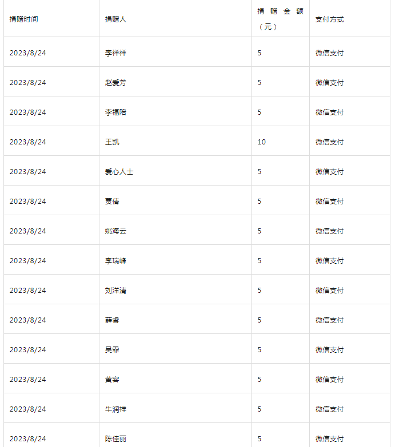
Task: Click the 捐赠时间 column header
Action: tap(23, 19)
